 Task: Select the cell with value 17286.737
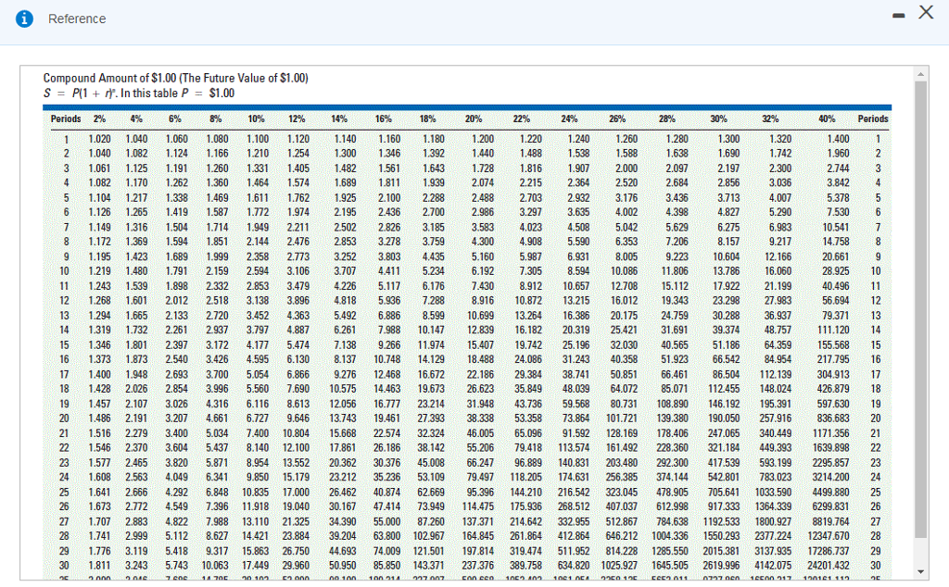tap(829, 550)
